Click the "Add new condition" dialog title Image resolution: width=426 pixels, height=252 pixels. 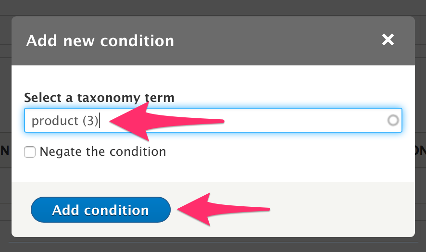pyautogui.click(x=100, y=40)
